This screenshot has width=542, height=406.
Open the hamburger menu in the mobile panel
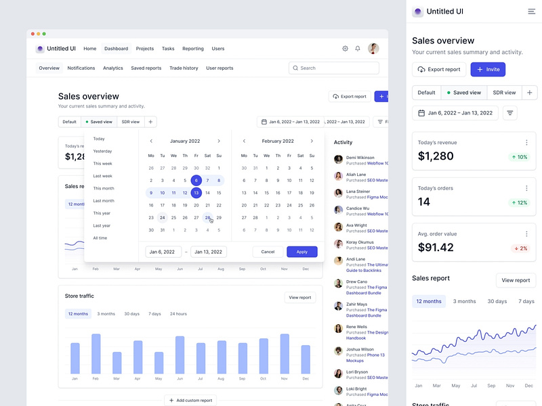(532, 12)
